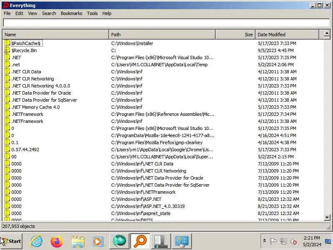Click scrollbar up arrow in results list

tap(327, 33)
